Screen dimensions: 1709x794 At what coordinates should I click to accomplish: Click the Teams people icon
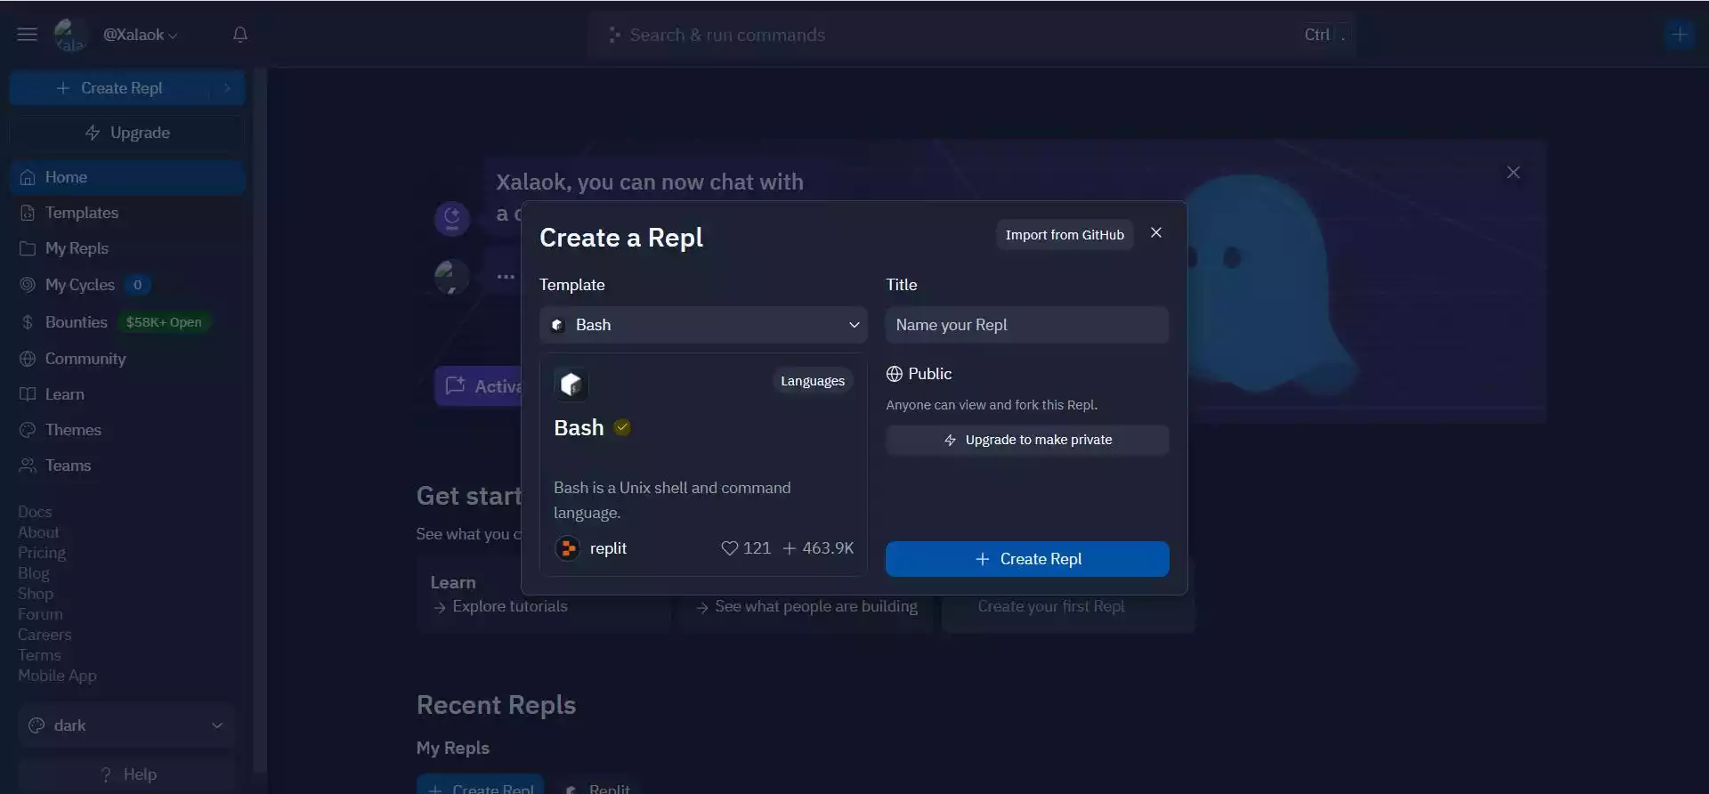pyautogui.click(x=28, y=466)
